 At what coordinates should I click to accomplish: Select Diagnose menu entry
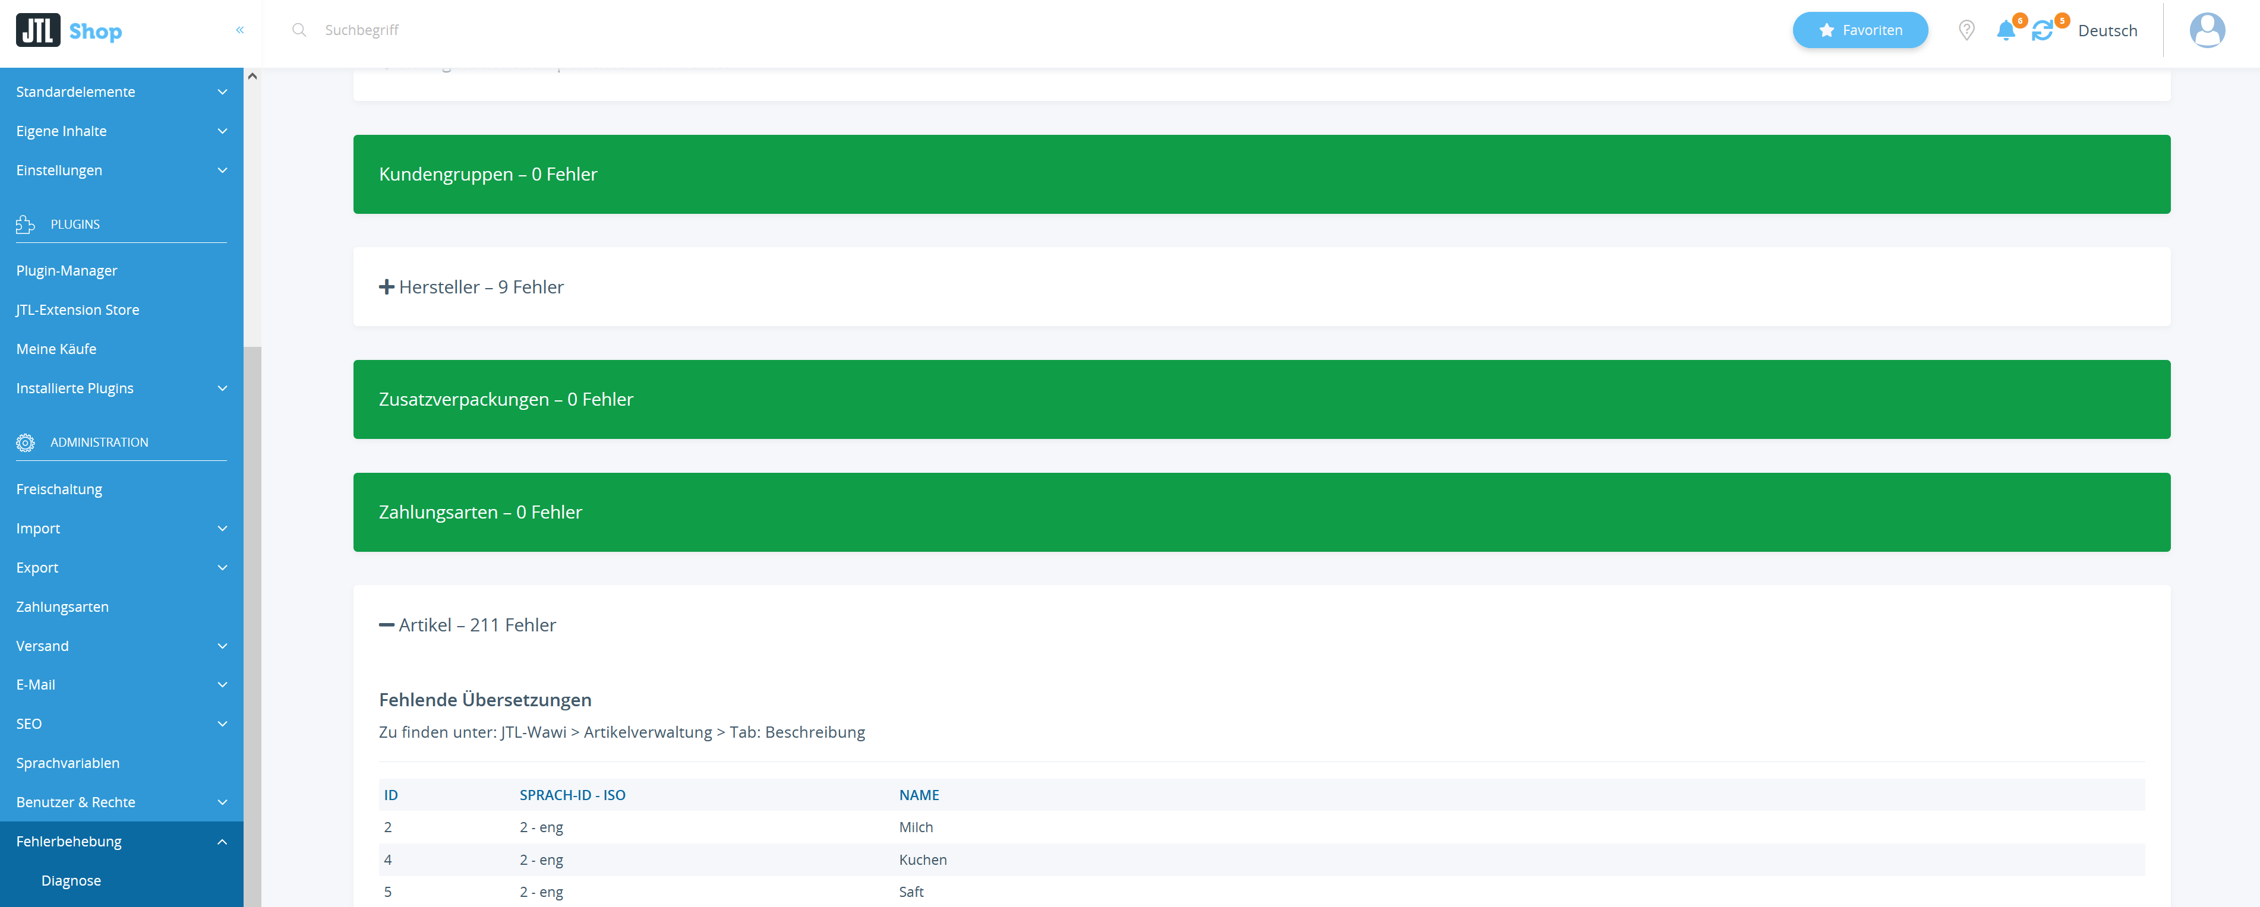(x=71, y=880)
